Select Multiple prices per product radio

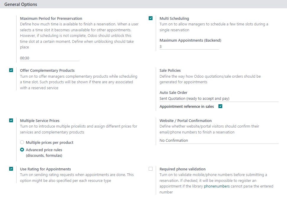pos(22,142)
